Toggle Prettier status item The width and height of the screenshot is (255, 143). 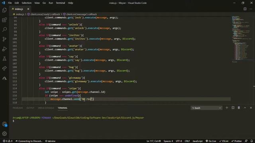[x=237, y=141]
